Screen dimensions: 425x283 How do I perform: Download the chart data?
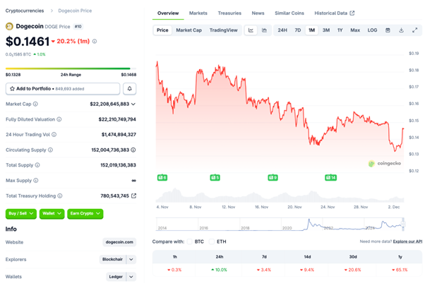point(401,30)
